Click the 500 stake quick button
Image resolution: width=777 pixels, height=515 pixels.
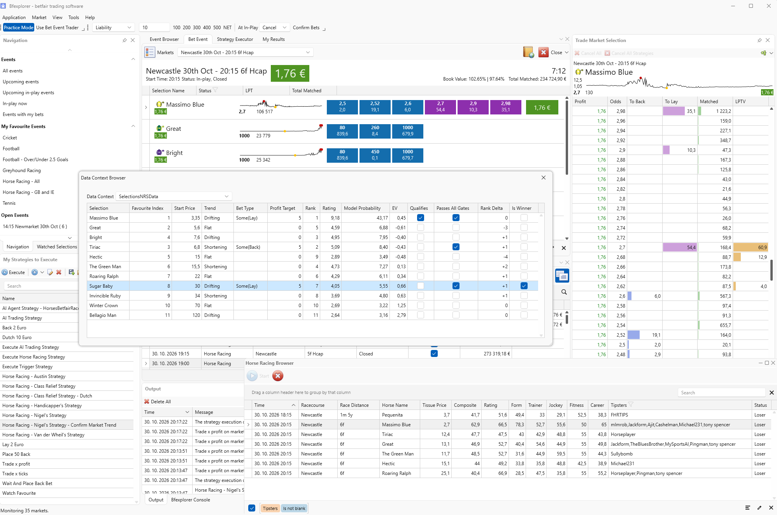tap(217, 27)
